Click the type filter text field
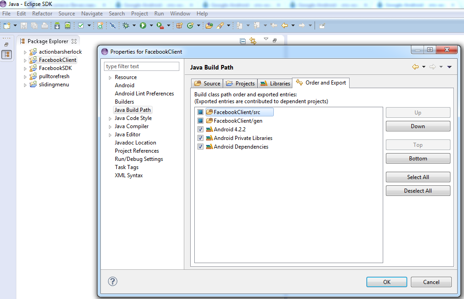The width and height of the screenshot is (464, 299). point(142,66)
